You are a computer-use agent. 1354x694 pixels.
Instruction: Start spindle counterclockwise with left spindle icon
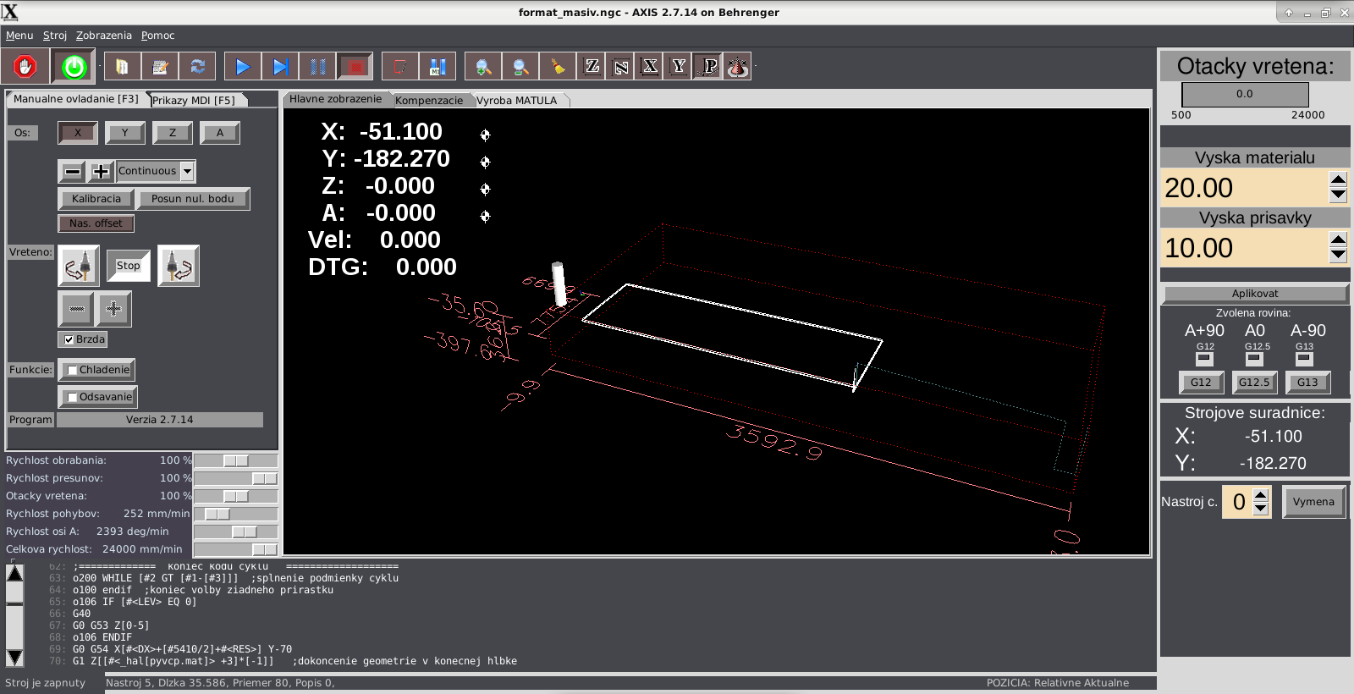79,267
